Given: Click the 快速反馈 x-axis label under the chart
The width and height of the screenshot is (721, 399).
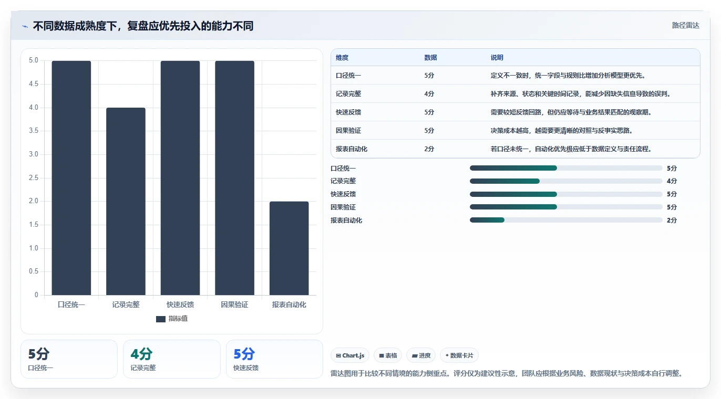Looking at the screenshot, I should (180, 304).
